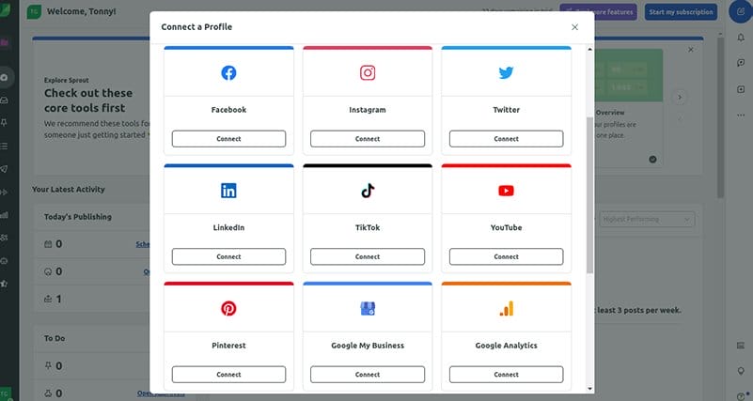Click Start my subscription button
This screenshot has width=753, height=401.
(681, 12)
